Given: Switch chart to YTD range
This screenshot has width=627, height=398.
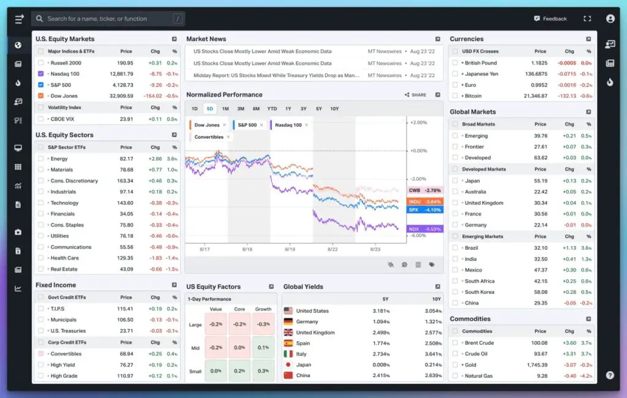Looking at the screenshot, I should coord(272,108).
